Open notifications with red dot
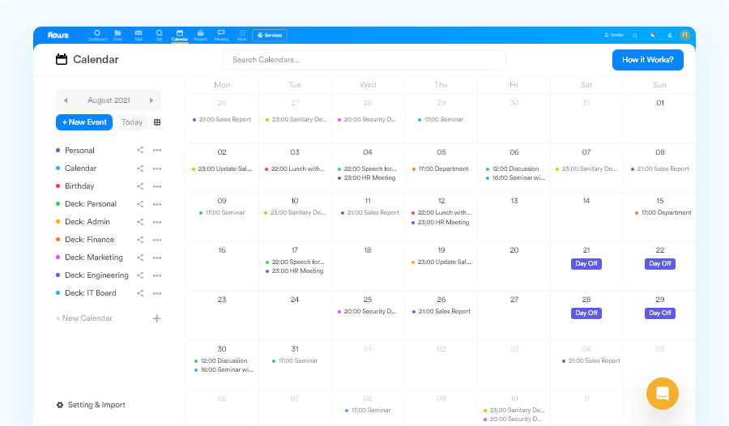Image resolution: width=729 pixels, height=426 pixels. [653, 36]
